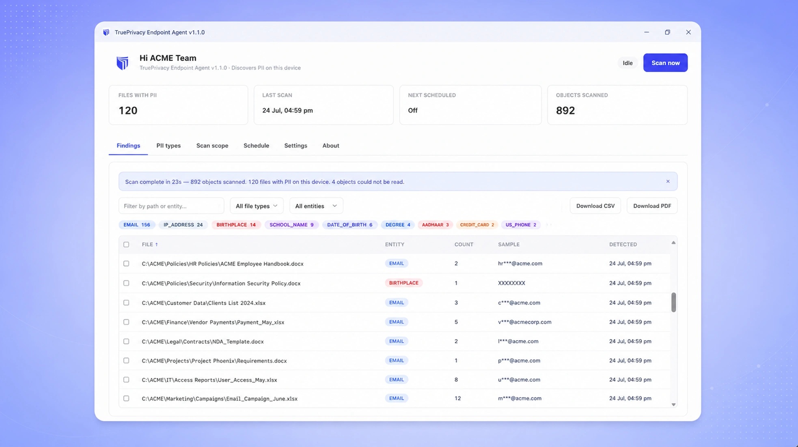The image size is (798, 447).
Task: Check the NDA_Template.docx row
Action: tap(126, 342)
